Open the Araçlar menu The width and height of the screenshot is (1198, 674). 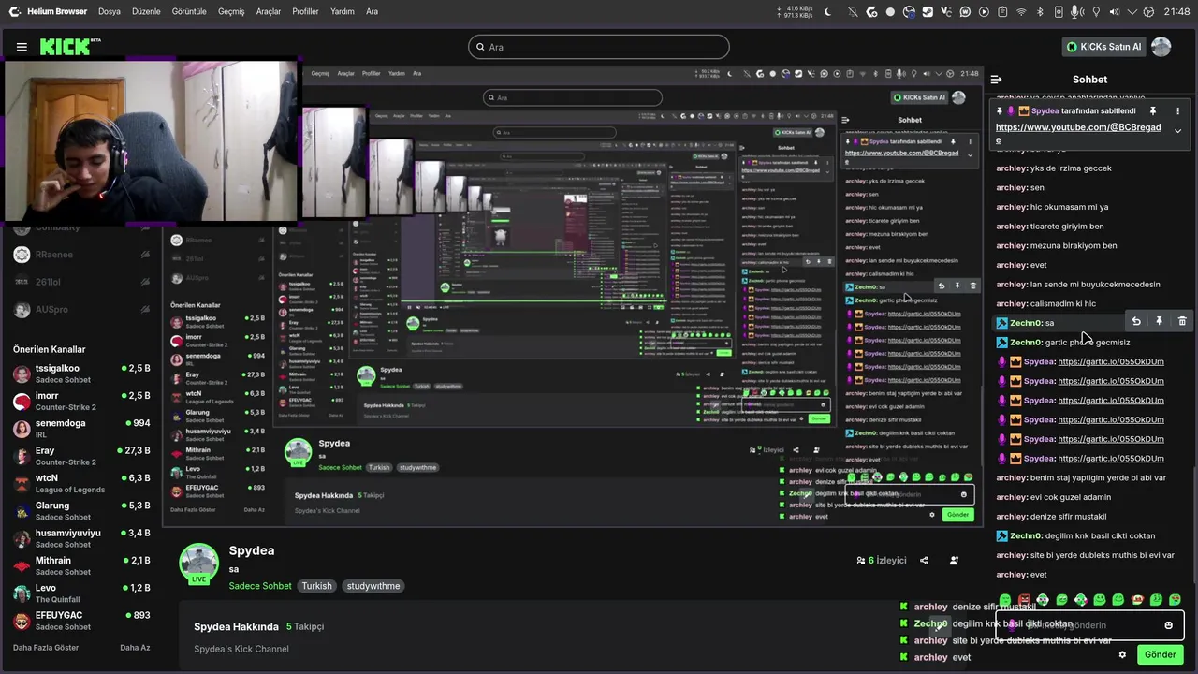click(x=269, y=12)
